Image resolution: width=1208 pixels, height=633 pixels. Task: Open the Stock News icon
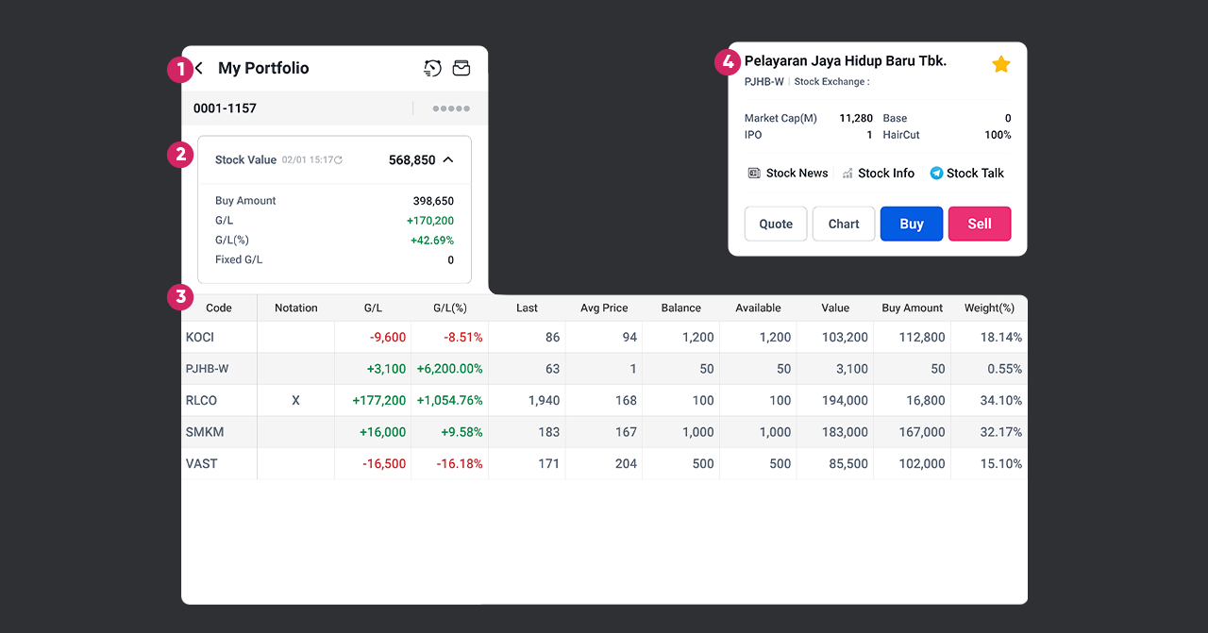[x=754, y=174]
